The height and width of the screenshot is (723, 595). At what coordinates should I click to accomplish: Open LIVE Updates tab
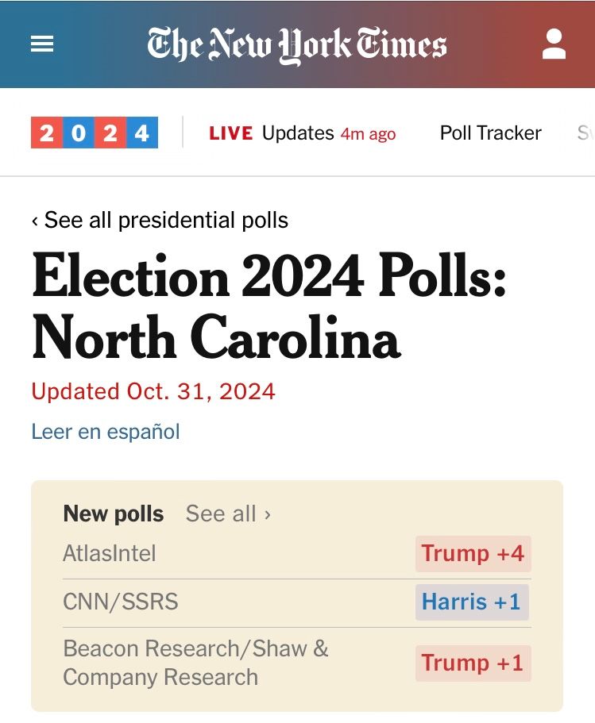[x=303, y=133]
